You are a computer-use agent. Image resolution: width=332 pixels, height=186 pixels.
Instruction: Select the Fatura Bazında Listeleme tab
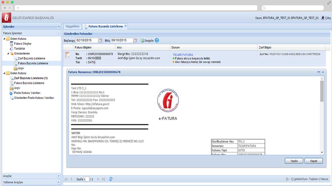pos(106,26)
